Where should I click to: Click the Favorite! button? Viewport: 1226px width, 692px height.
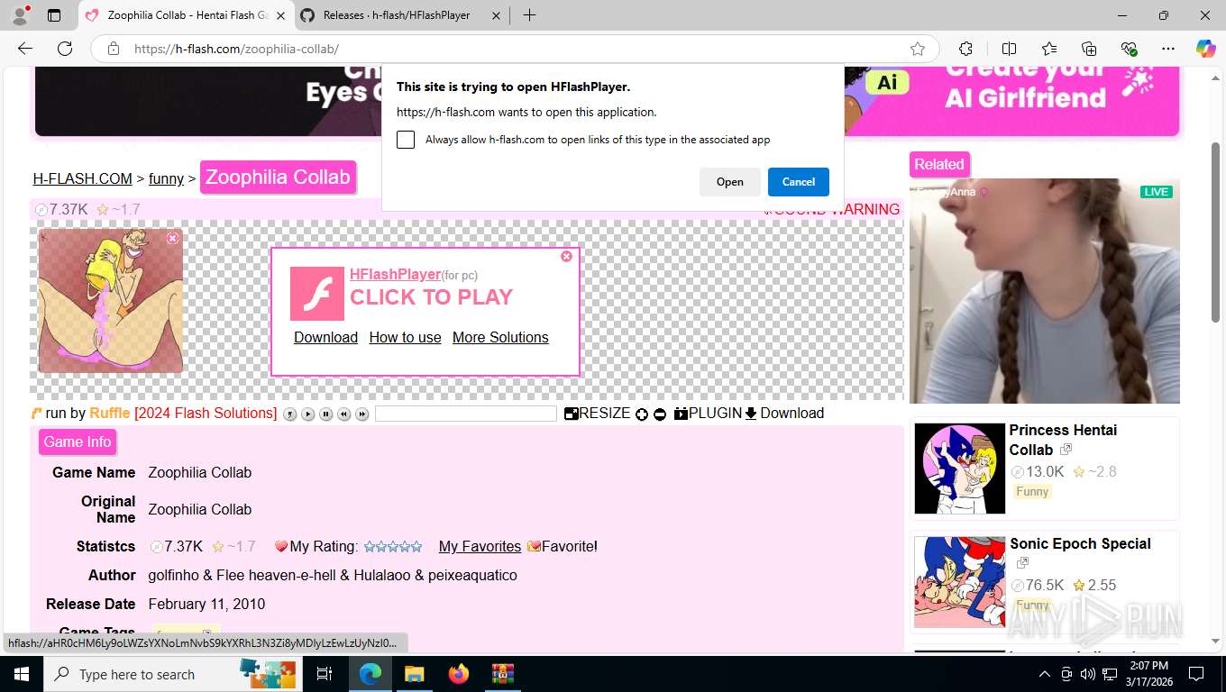coord(563,546)
